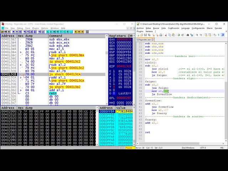Image resolution: width=228 pixels, height=171 pixels.
Task: Toggle the C flag value in Registers
Action: [114, 71]
